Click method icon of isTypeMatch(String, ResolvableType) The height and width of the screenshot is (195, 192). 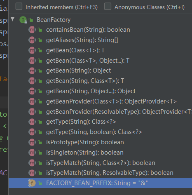32,173
